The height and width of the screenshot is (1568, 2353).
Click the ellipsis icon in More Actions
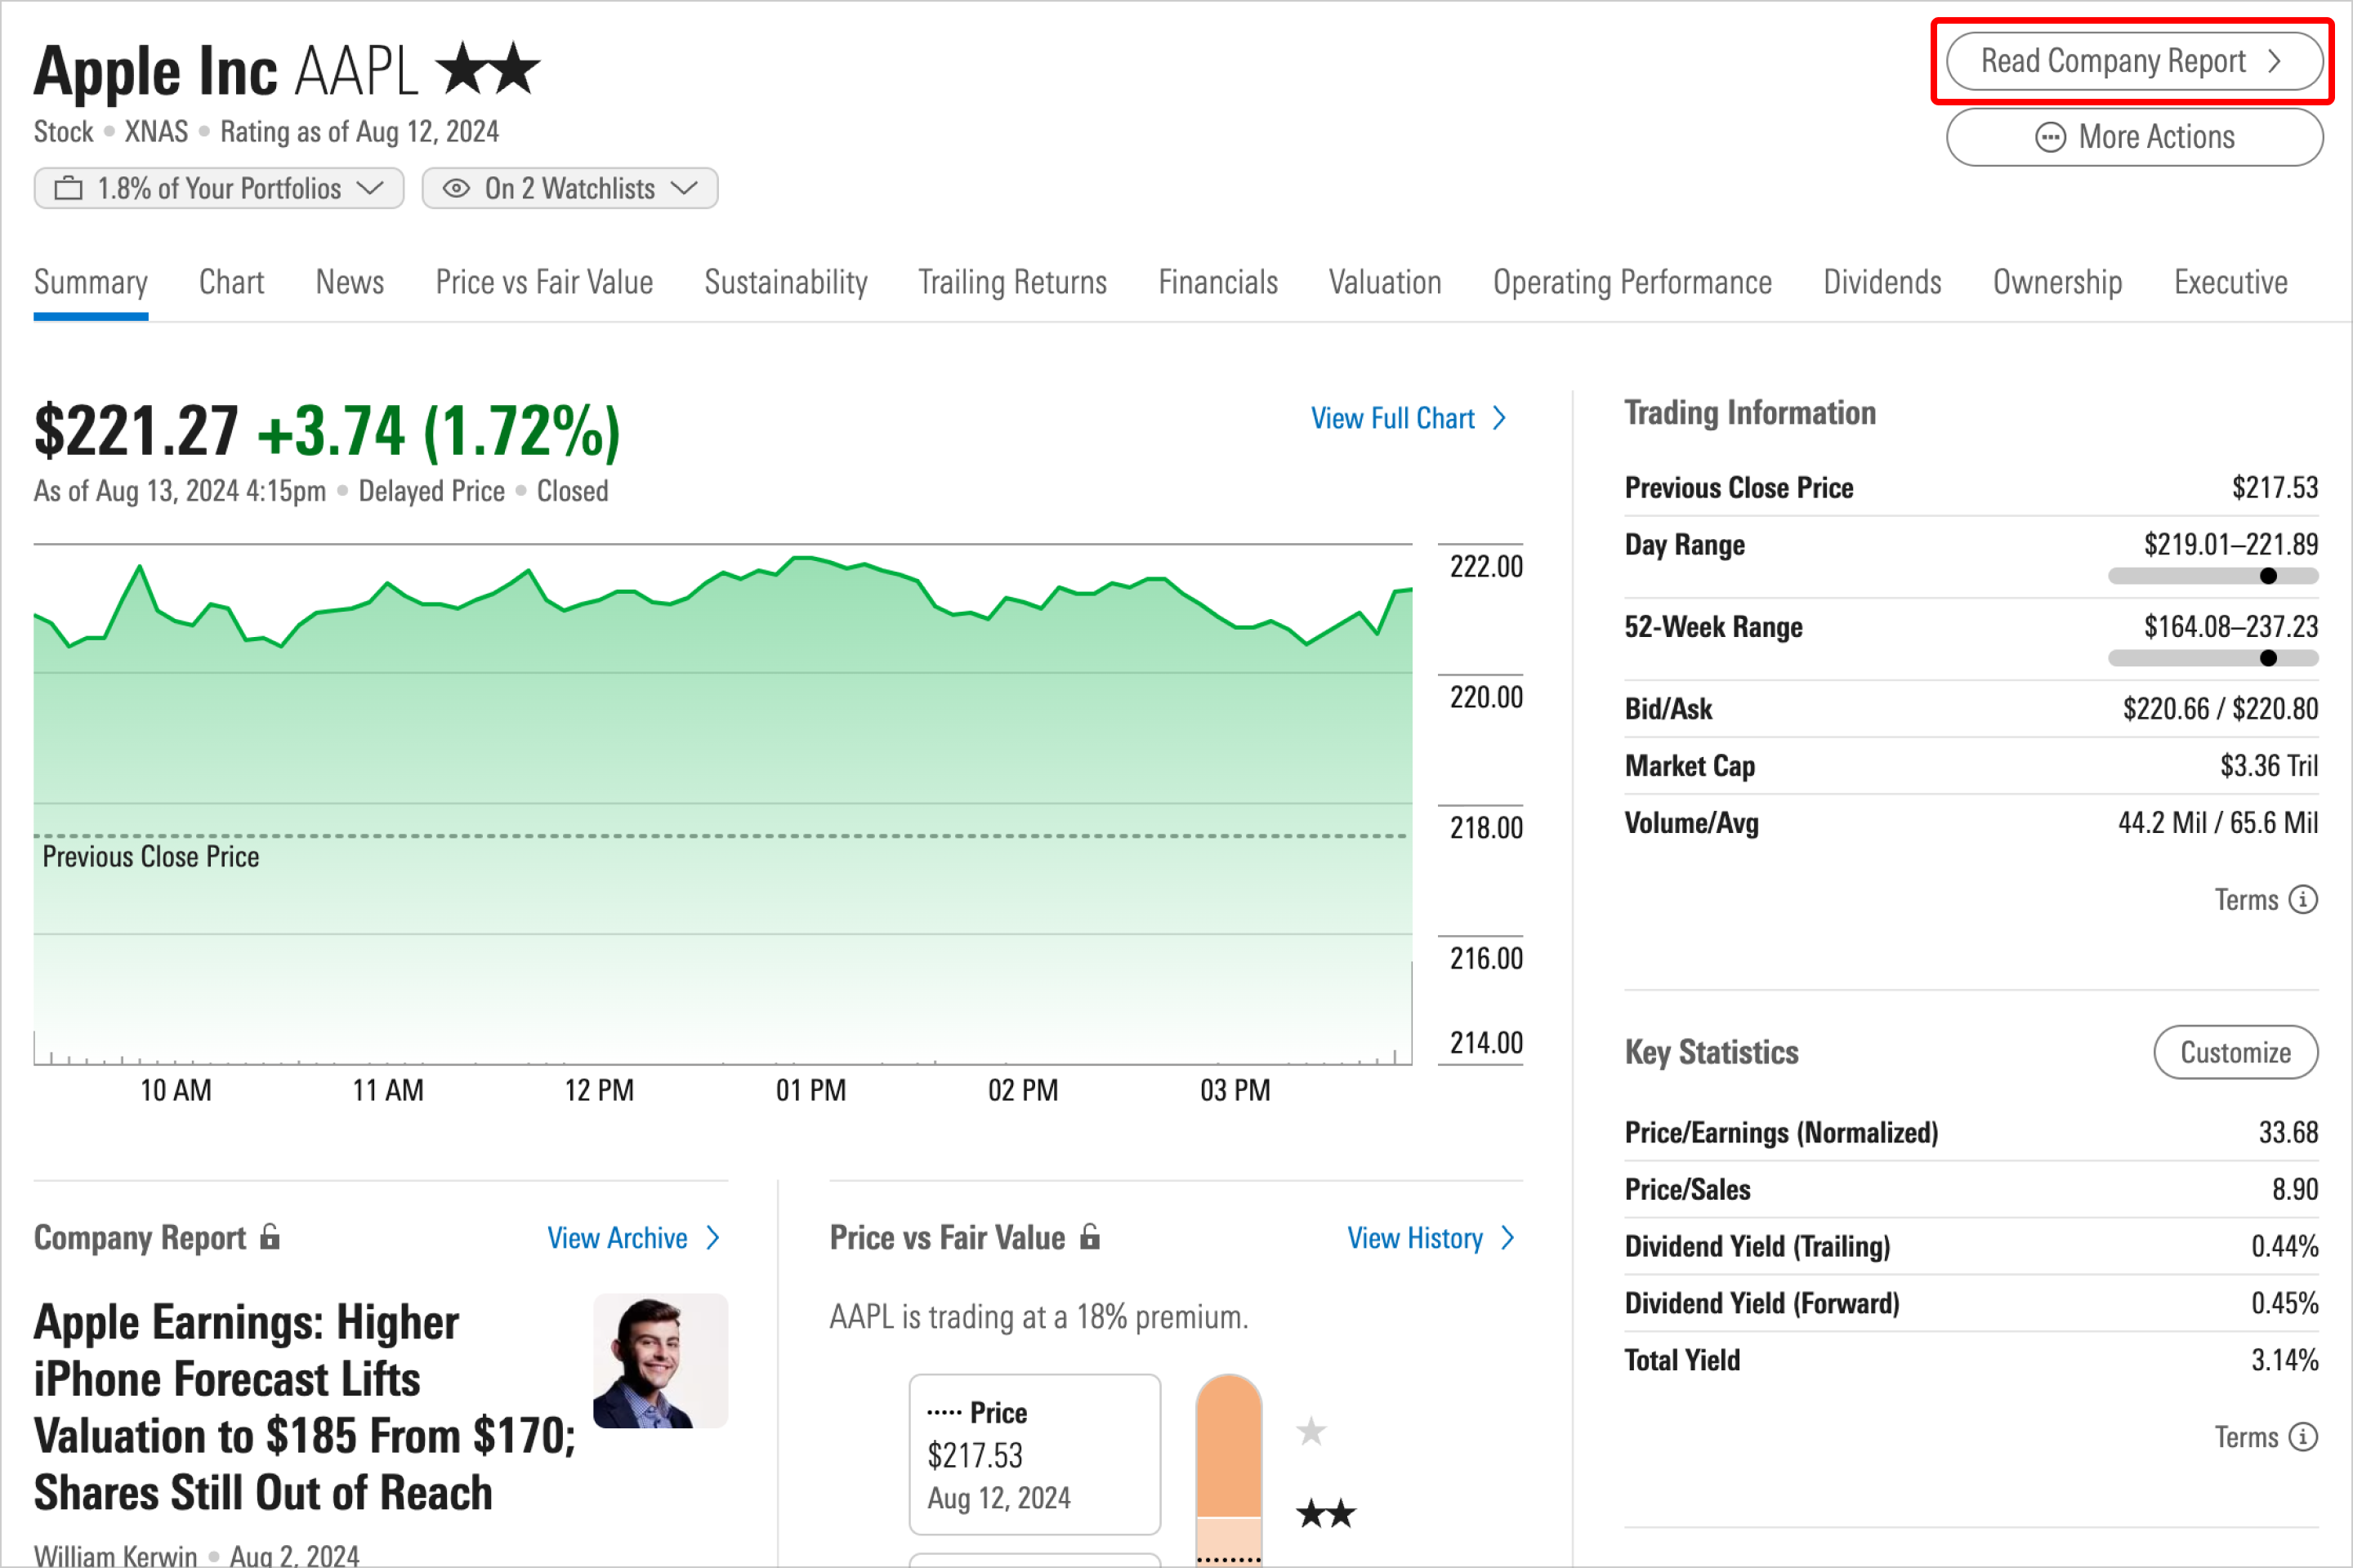[x=2050, y=137]
